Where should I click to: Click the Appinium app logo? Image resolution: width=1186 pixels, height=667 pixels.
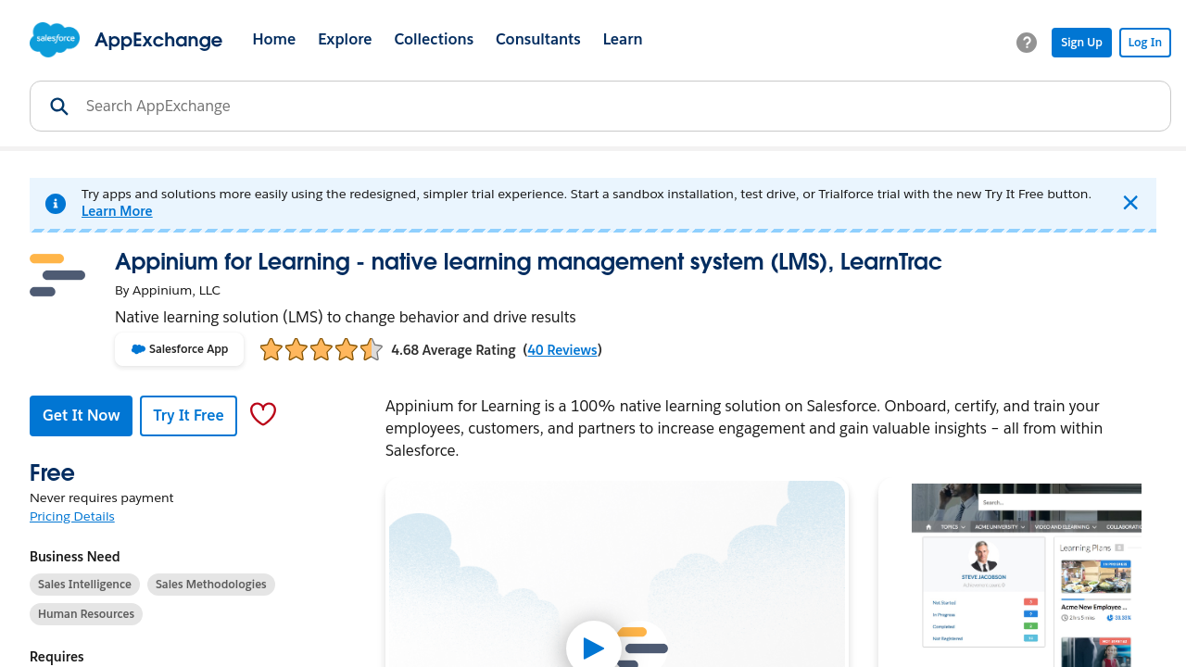pyautogui.click(x=57, y=275)
